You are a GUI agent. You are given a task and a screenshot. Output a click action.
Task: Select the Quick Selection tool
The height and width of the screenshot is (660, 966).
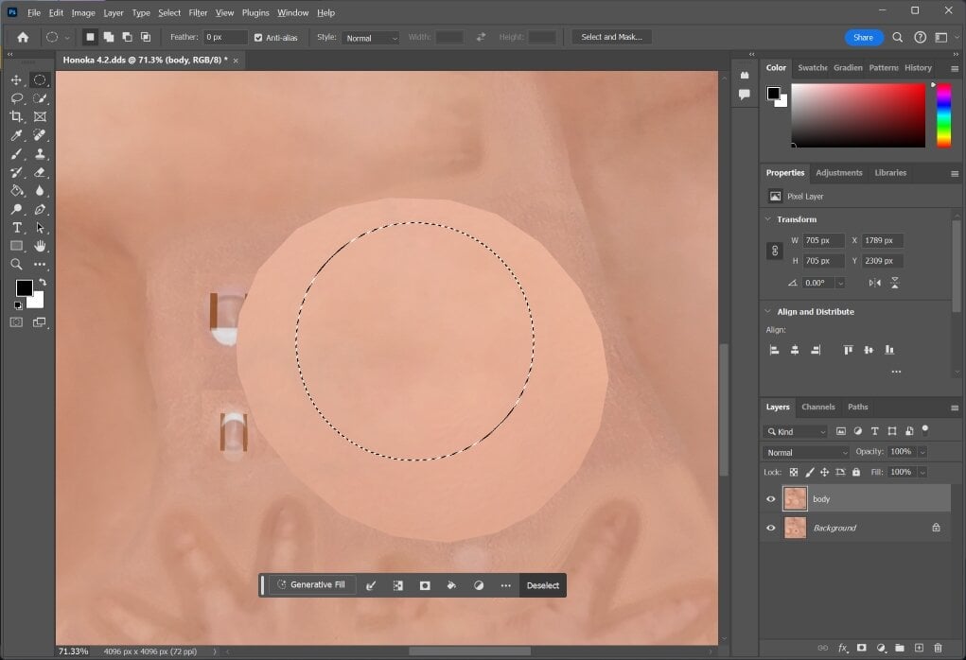(x=40, y=98)
